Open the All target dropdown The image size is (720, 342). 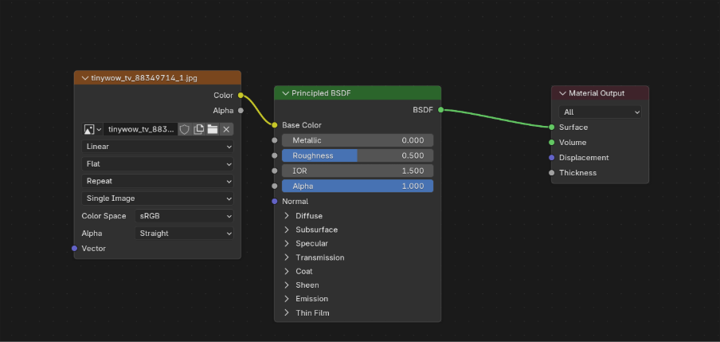pos(600,112)
